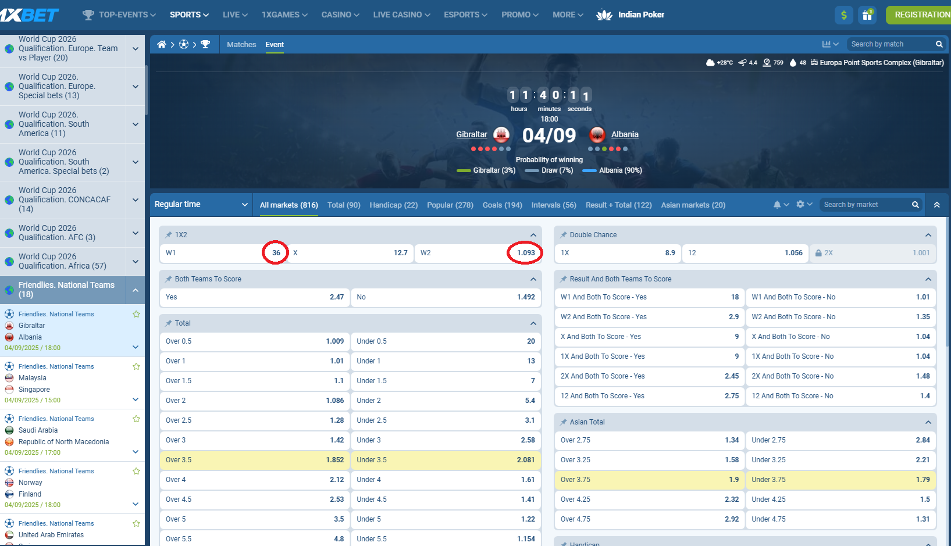Favorite the Malaysia vs Singapore match
Viewport: 951px width, 546px height.
pyautogui.click(x=136, y=366)
